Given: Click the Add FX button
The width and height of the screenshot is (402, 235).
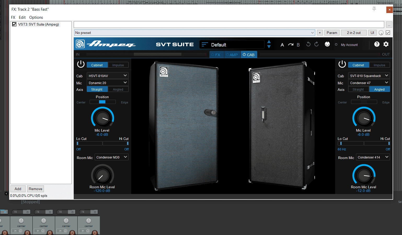Looking at the screenshot, I should point(18,189).
